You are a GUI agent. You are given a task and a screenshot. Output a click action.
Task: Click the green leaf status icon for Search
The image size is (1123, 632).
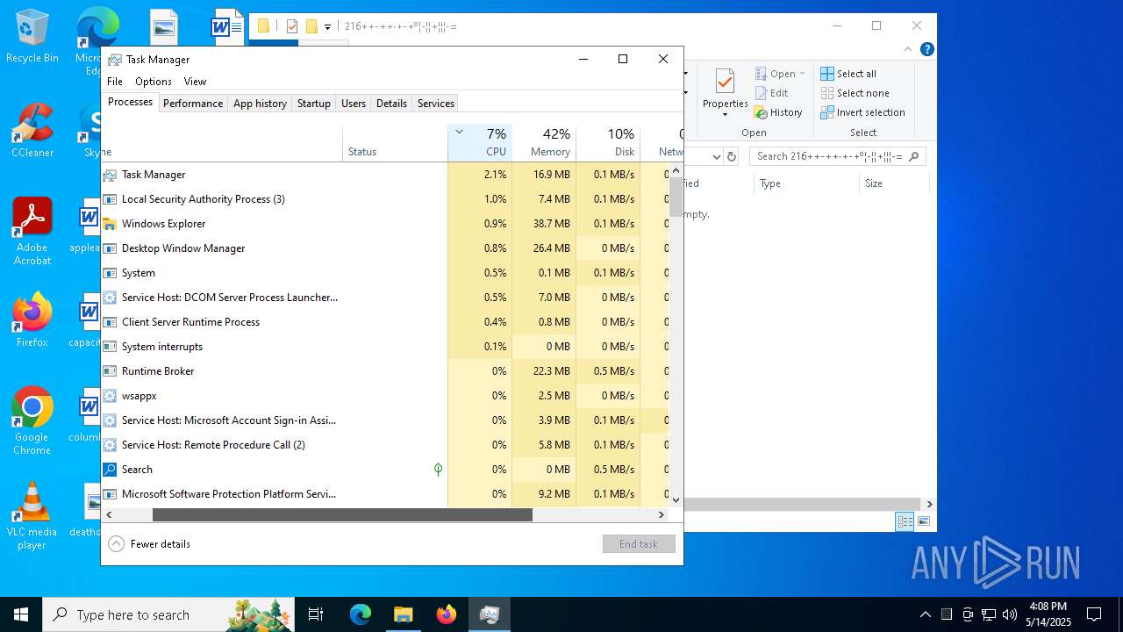pyautogui.click(x=438, y=470)
